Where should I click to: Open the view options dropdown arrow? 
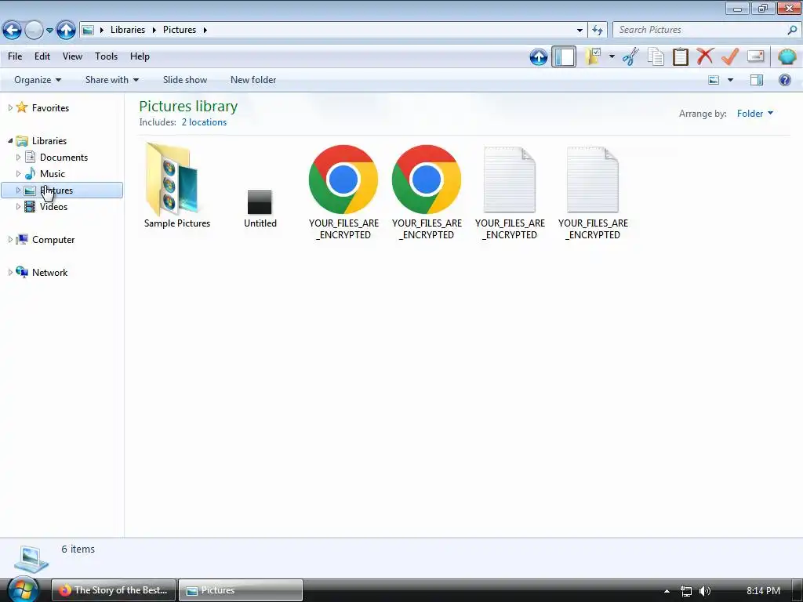click(730, 80)
